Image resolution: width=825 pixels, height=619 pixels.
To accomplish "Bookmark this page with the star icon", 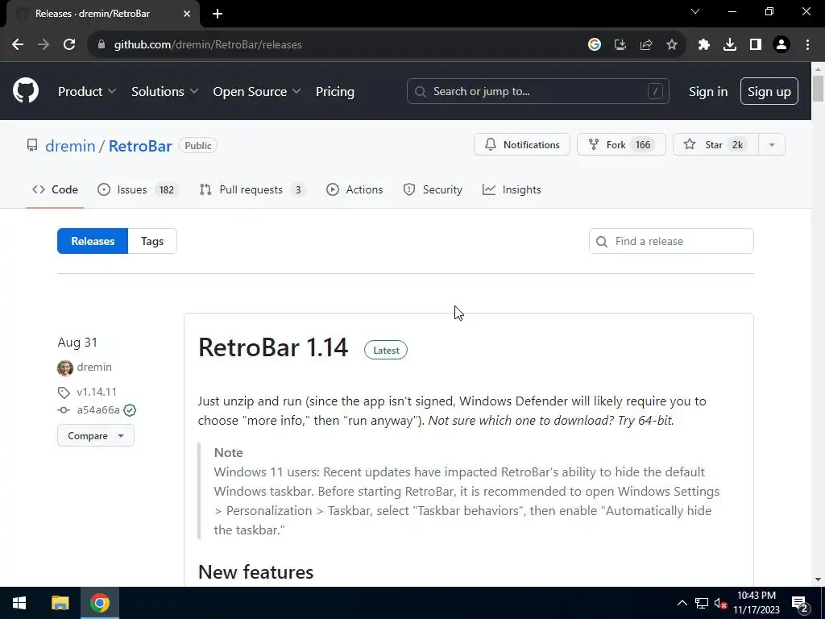I will pyautogui.click(x=672, y=45).
